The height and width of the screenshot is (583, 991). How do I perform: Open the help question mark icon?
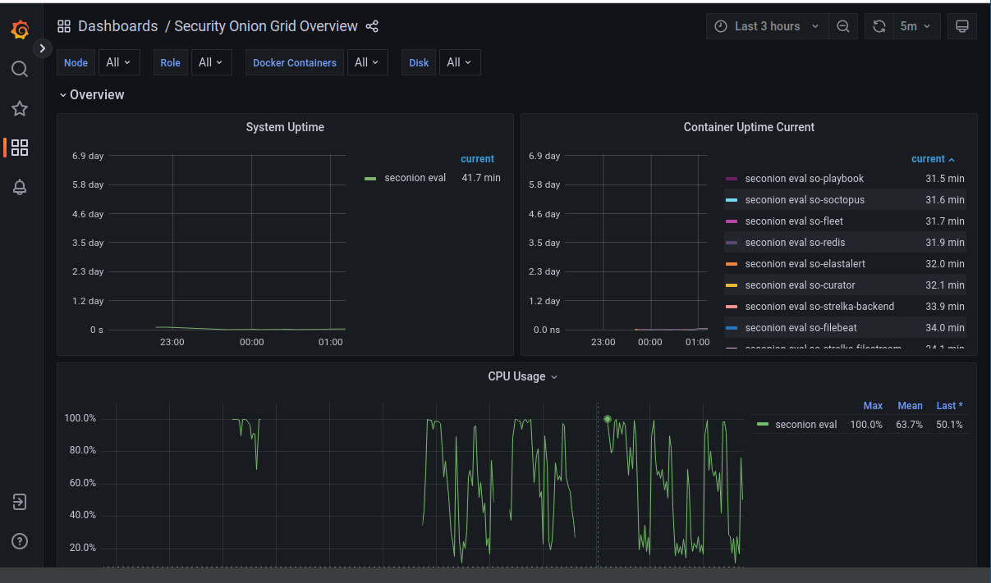(20, 541)
